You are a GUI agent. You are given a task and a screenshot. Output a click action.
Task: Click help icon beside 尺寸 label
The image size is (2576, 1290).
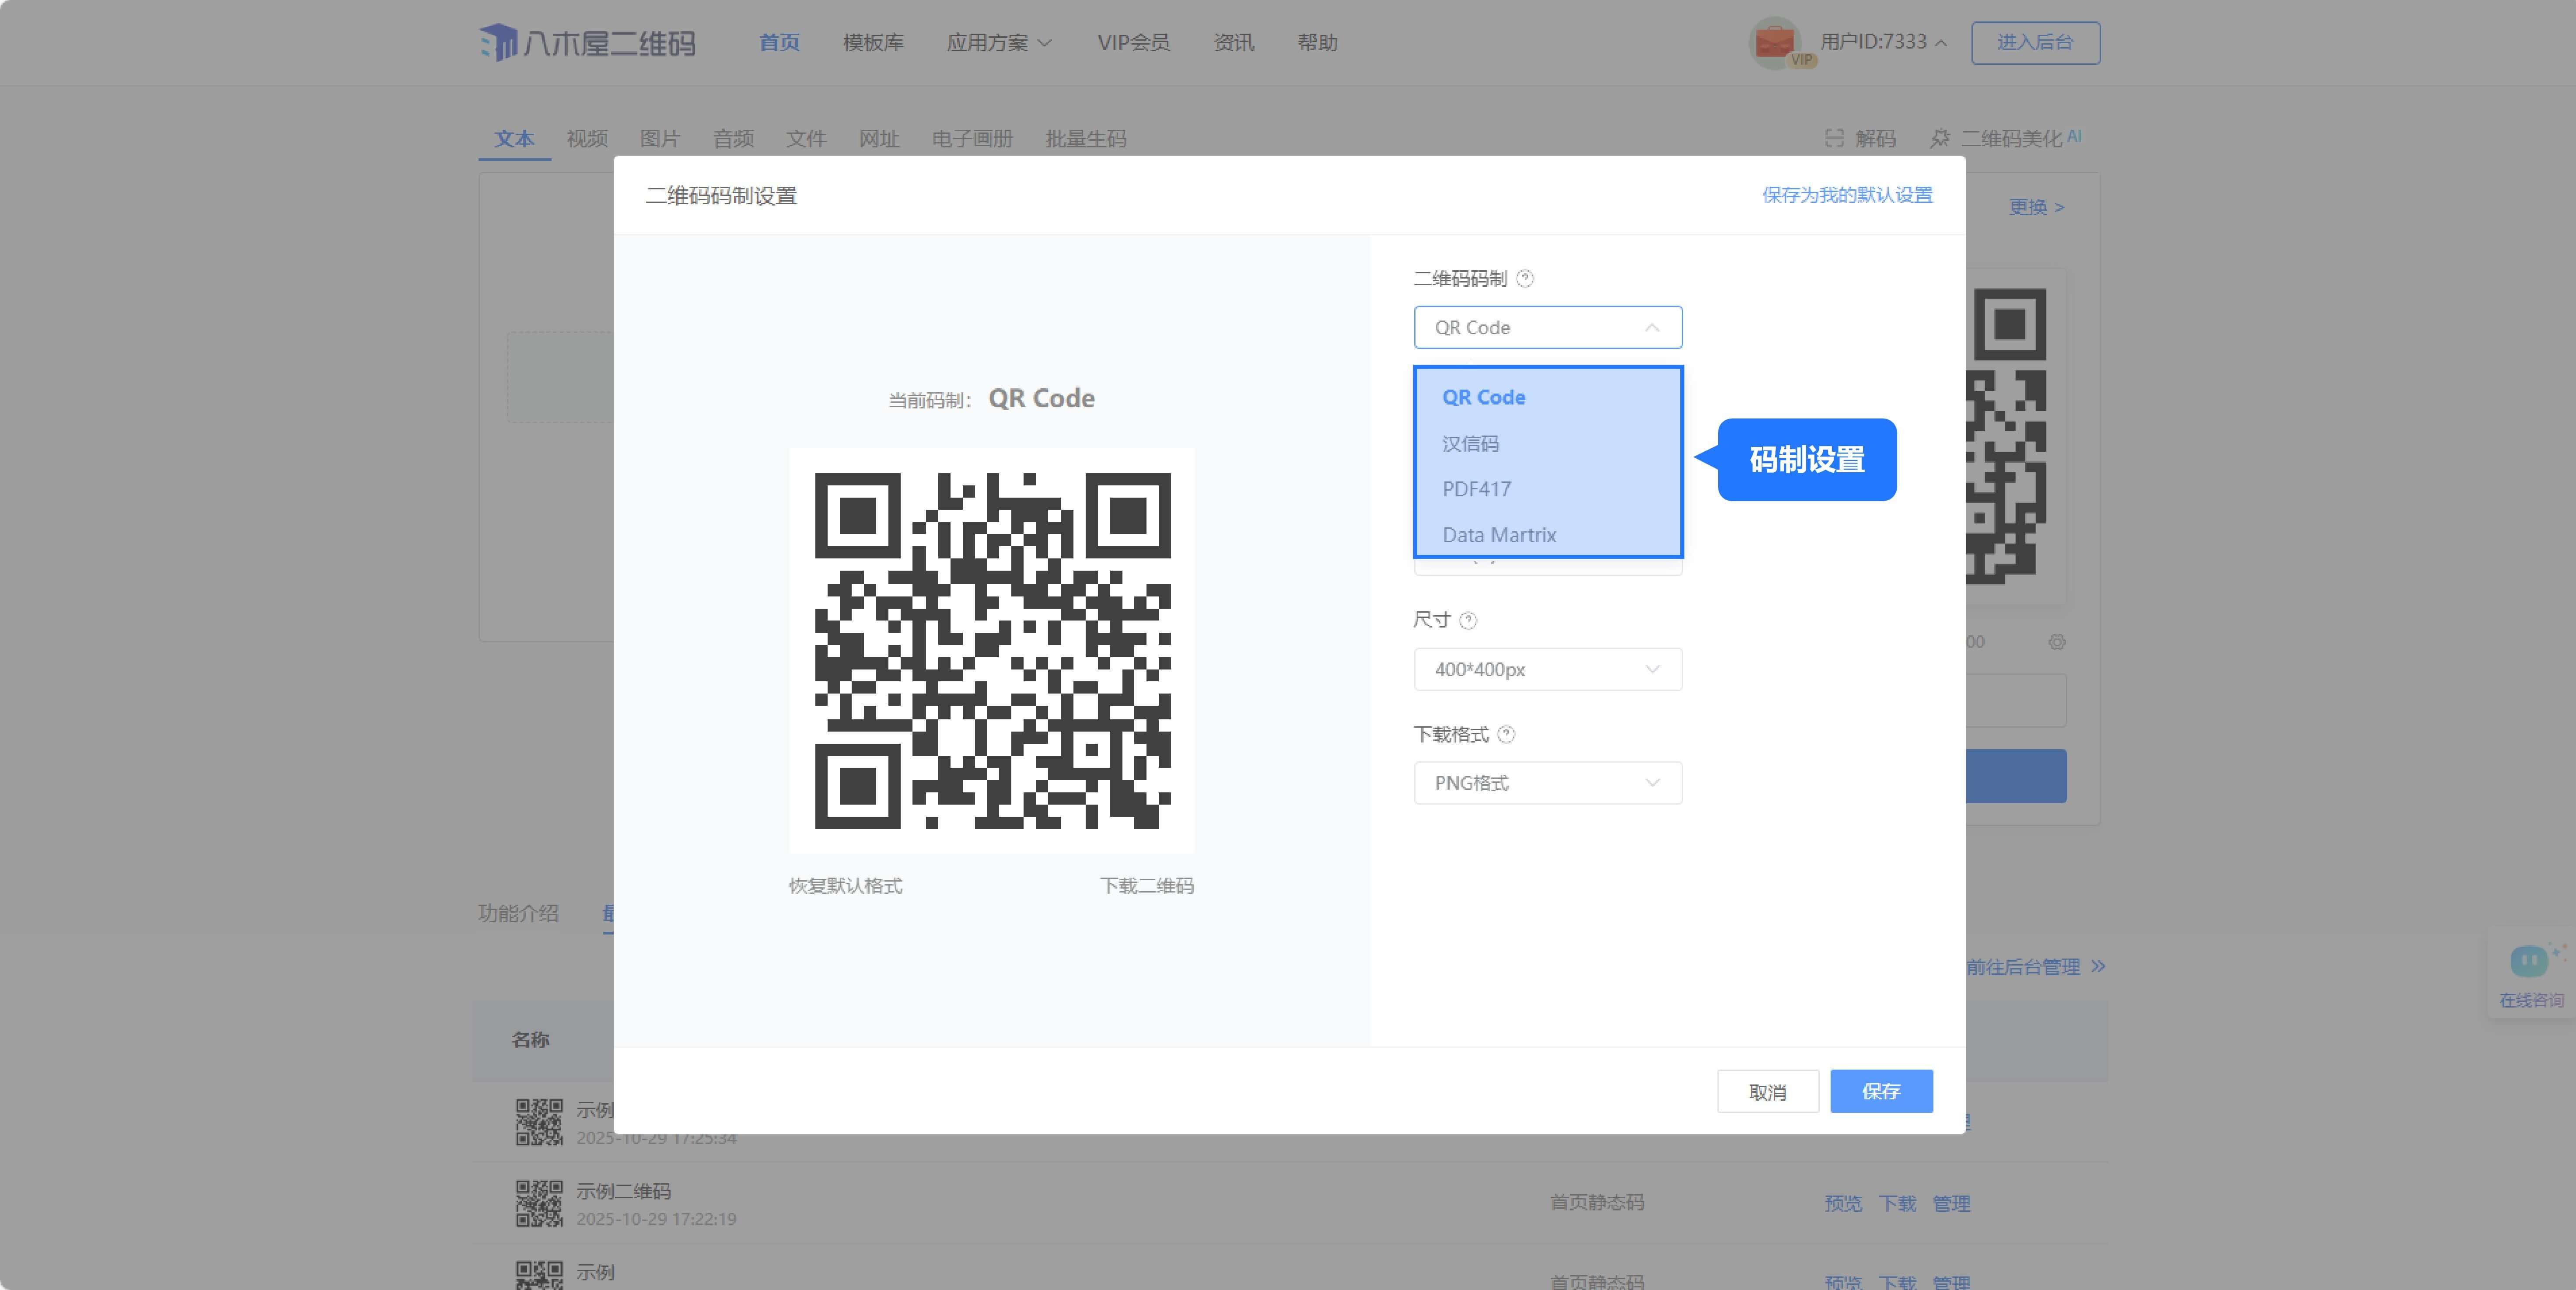1468,621
